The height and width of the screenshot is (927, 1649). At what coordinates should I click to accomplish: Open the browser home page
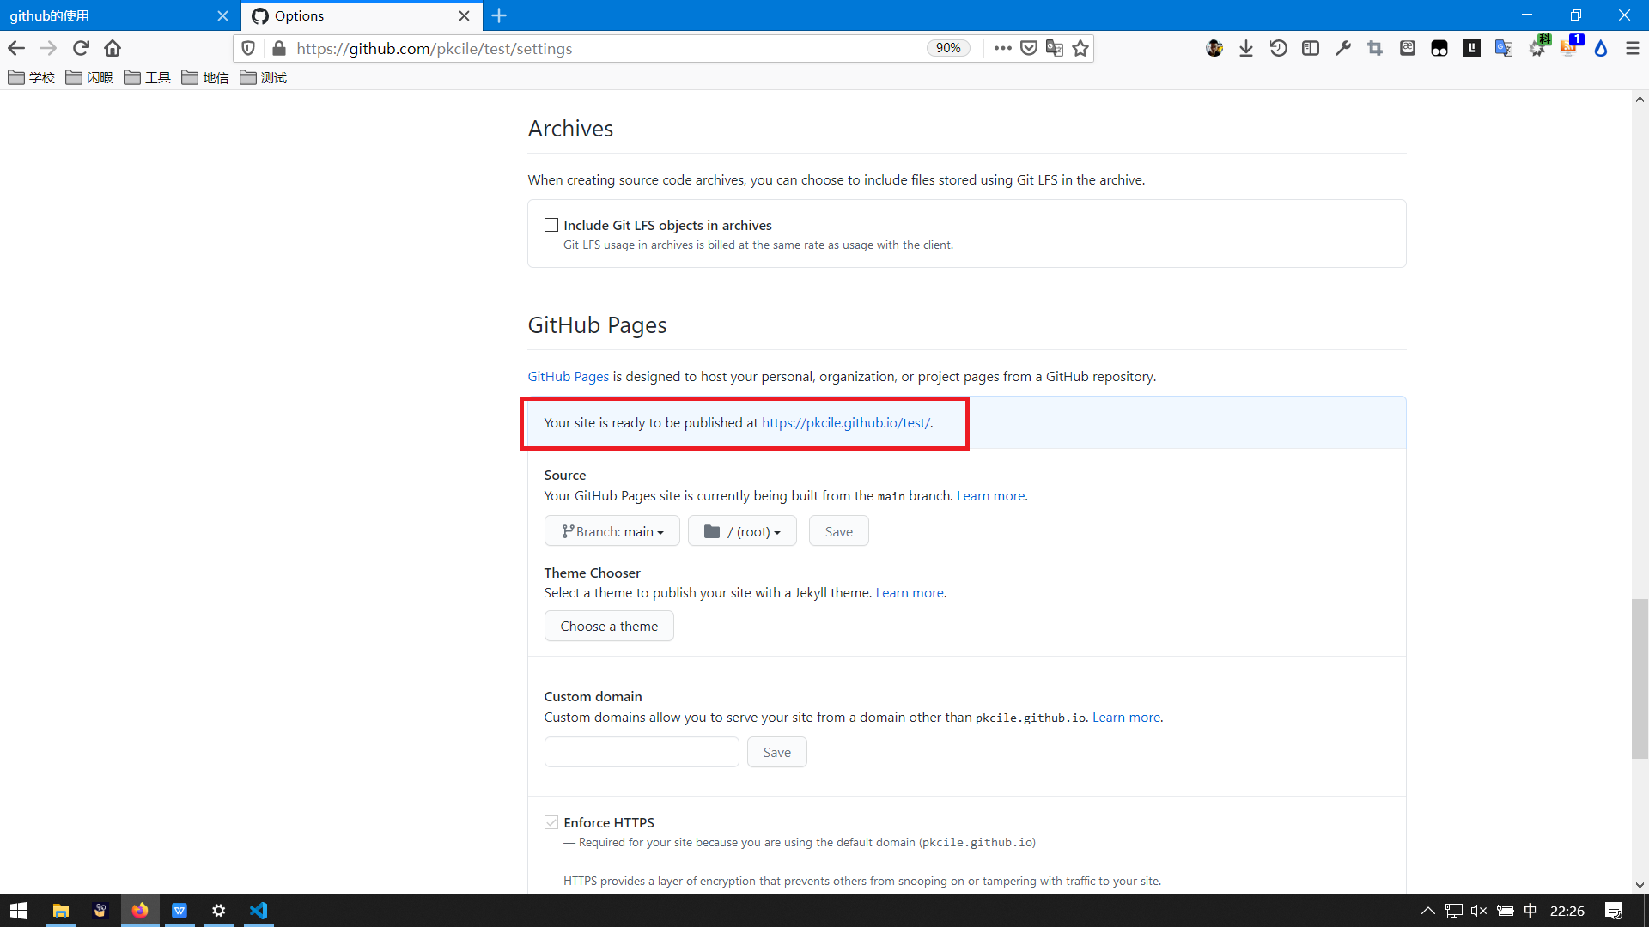pyautogui.click(x=113, y=49)
